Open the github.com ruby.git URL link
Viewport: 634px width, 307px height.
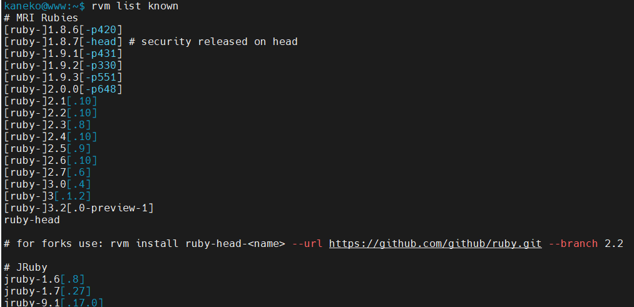coord(435,244)
